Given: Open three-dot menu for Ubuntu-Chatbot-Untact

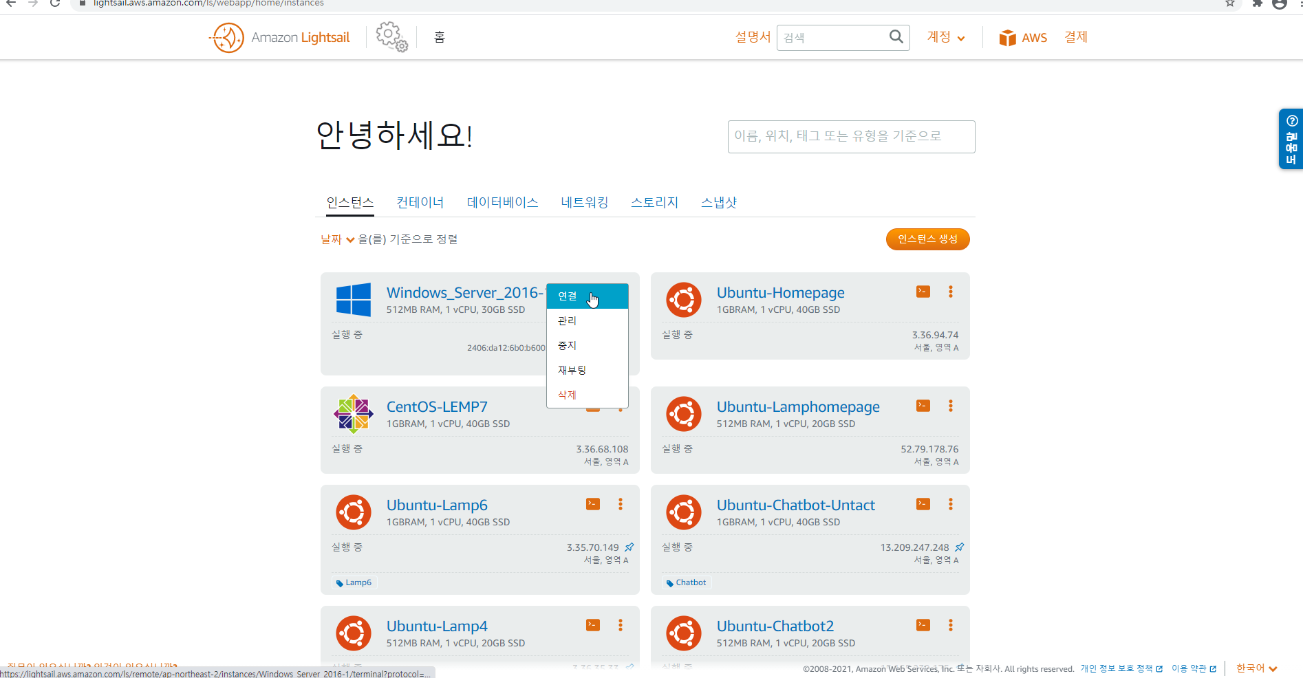Looking at the screenshot, I should [951, 504].
